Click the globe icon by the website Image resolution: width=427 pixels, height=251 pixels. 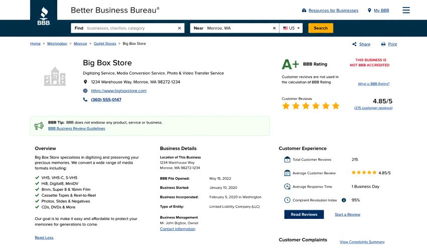click(x=85, y=91)
